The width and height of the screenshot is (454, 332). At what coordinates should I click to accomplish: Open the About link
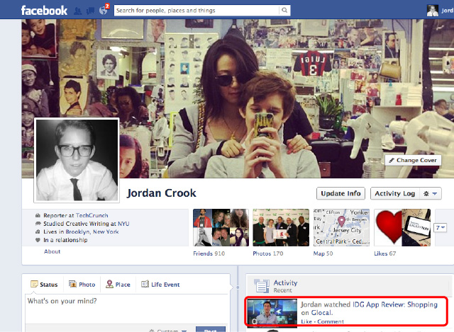[x=52, y=251]
